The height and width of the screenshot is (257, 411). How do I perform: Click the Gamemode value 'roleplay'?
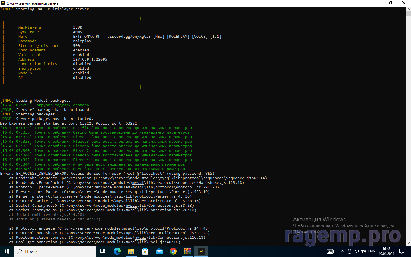coord(82,41)
